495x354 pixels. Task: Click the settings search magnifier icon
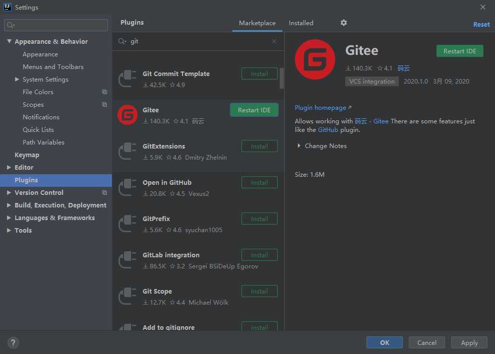tap(11, 25)
